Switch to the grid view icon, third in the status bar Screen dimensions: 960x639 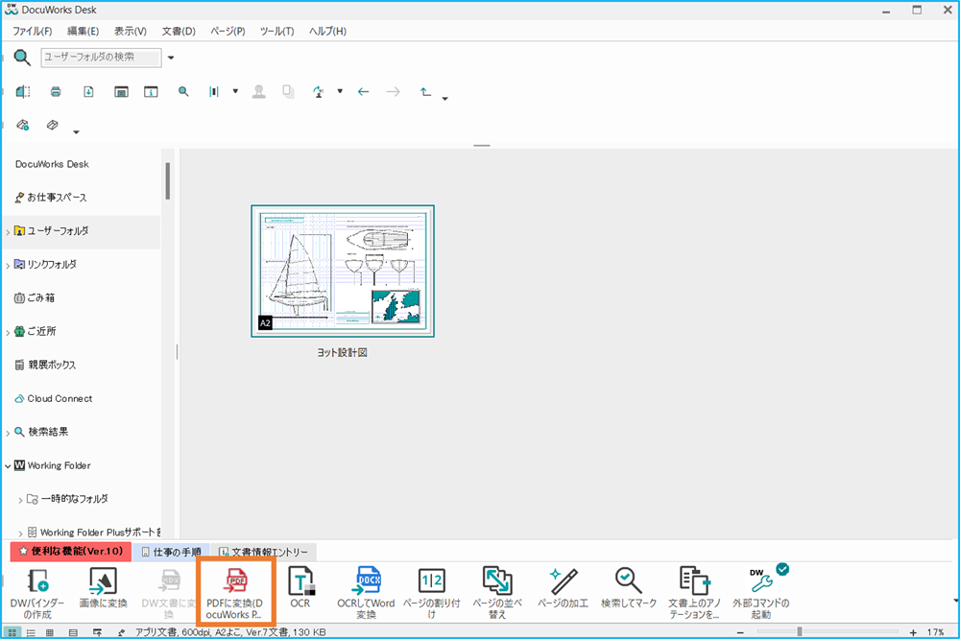[50, 632]
